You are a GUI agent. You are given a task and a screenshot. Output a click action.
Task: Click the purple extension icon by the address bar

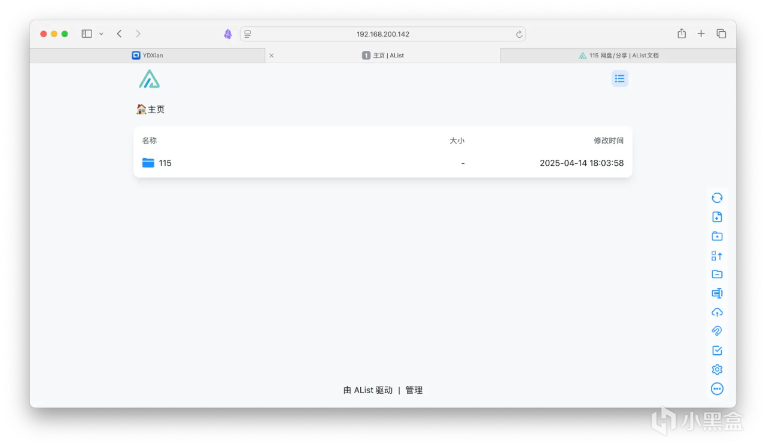click(228, 34)
